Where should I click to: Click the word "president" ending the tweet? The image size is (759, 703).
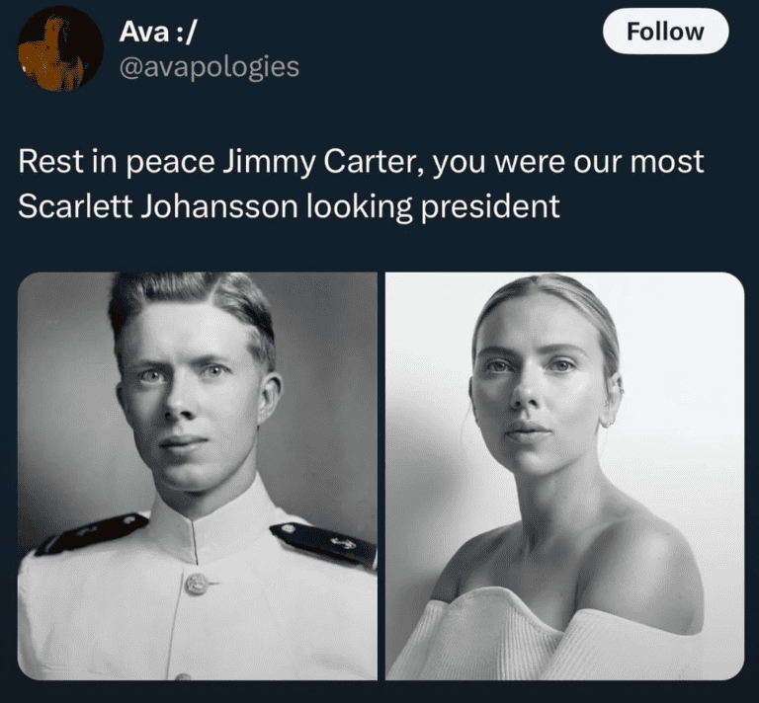point(490,207)
